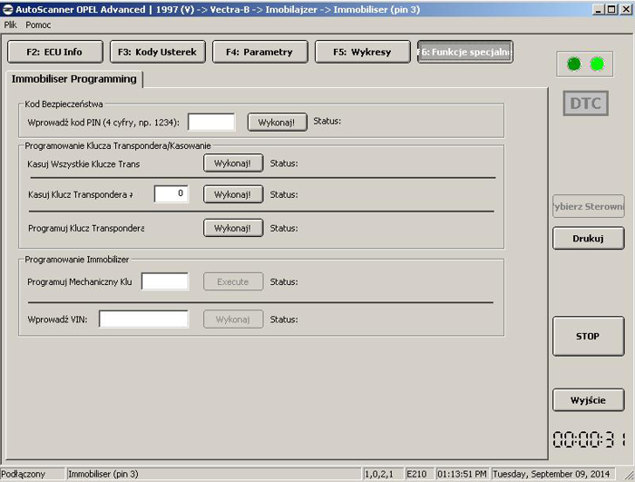Click the Programuj Mechaniczny Klucz input field
Screen dimensions: 635x482
(165, 281)
